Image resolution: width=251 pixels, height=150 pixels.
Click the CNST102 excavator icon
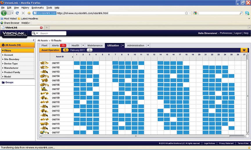44,67
